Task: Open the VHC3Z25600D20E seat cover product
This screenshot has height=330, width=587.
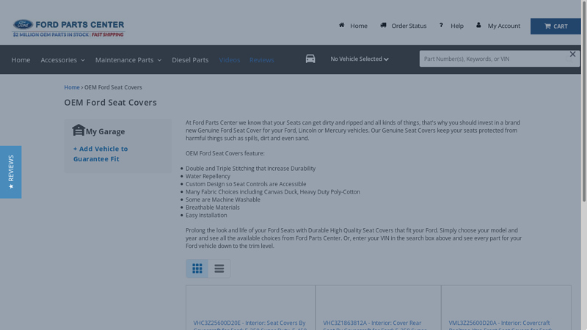Action: [x=249, y=323]
